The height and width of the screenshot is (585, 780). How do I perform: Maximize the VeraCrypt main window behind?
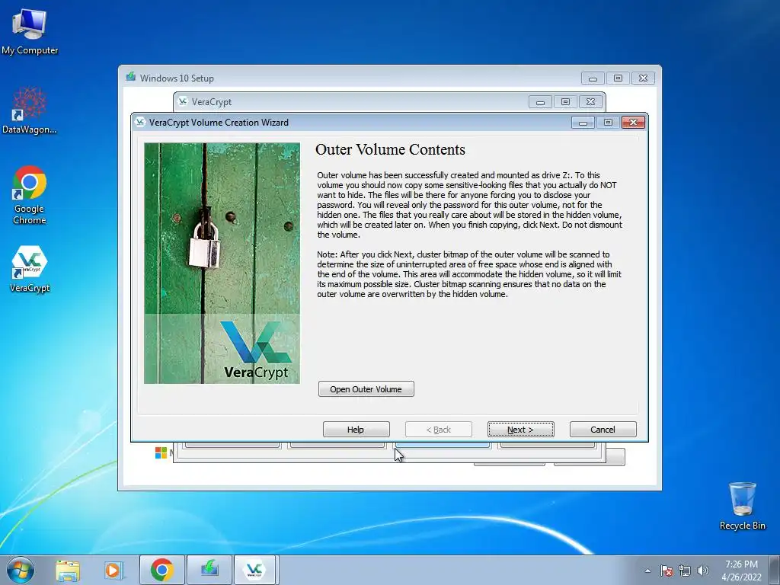tap(566, 102)
